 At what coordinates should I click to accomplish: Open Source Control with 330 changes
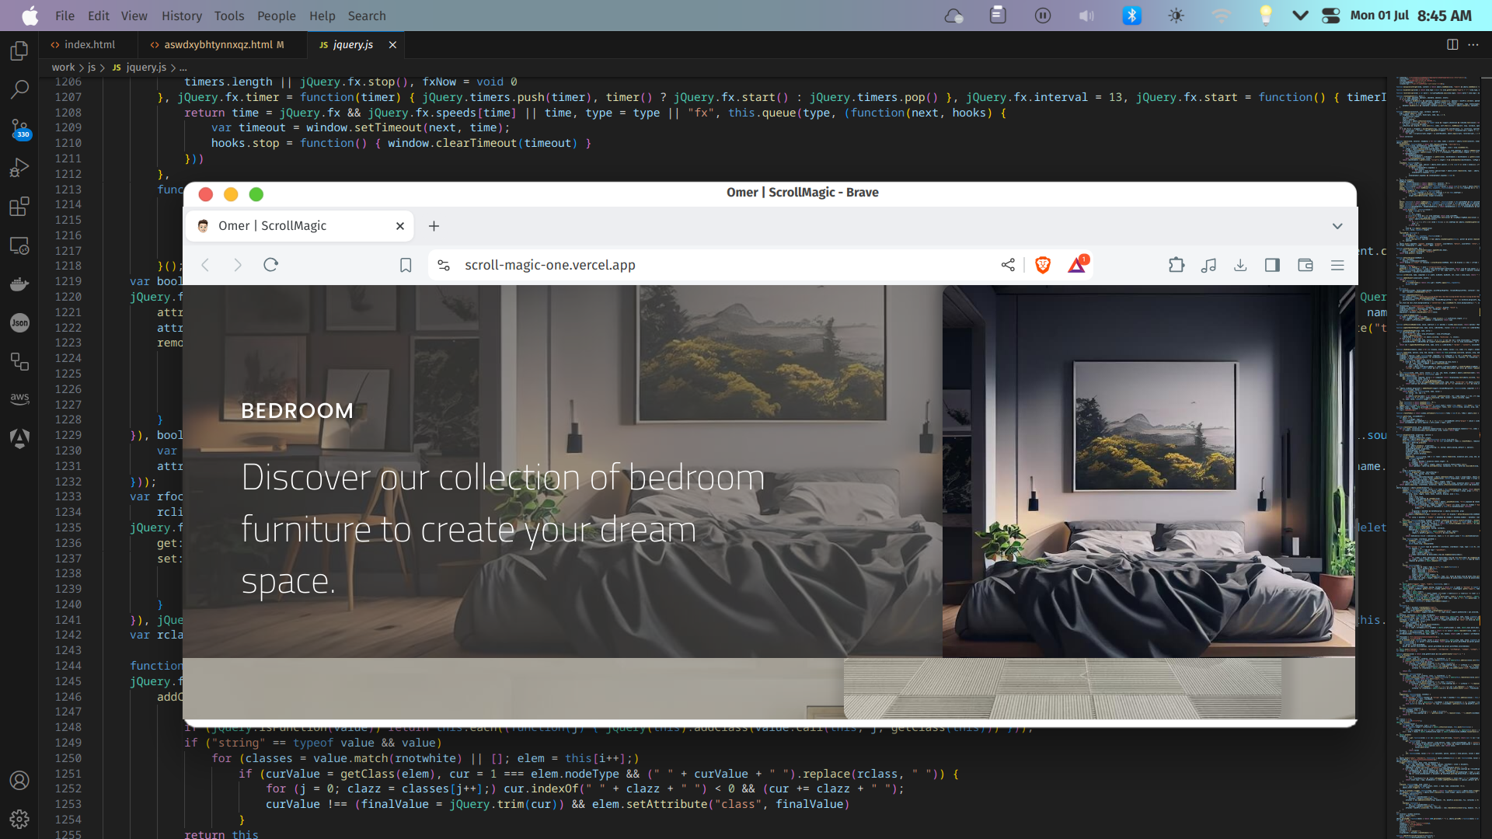click(x=19, y=128)
